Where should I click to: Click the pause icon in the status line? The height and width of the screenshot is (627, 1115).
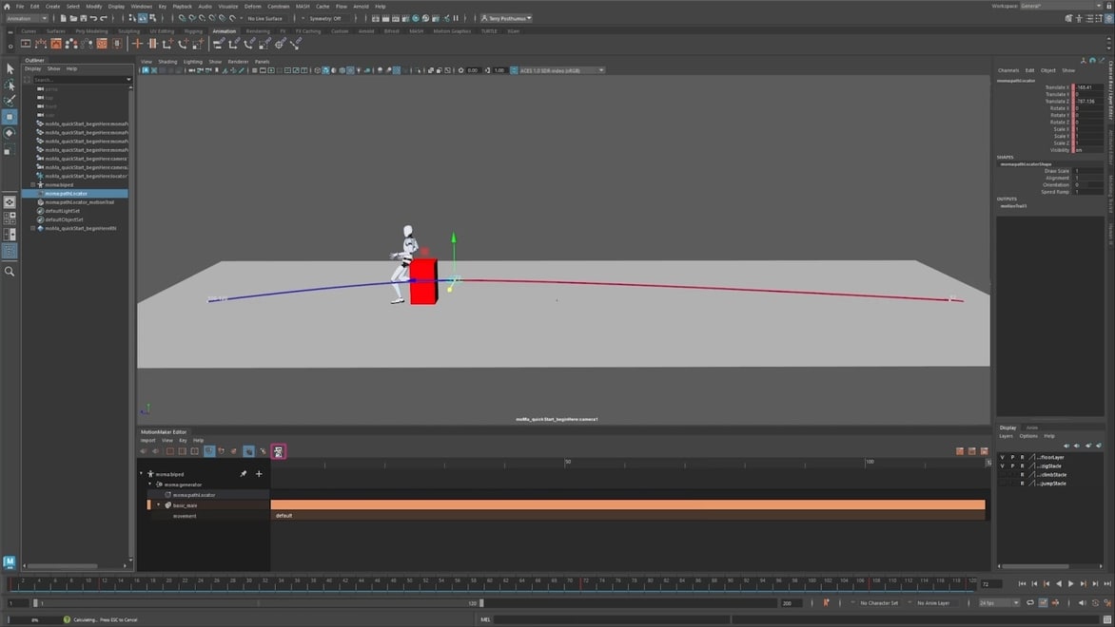click(x=456, y=18)
